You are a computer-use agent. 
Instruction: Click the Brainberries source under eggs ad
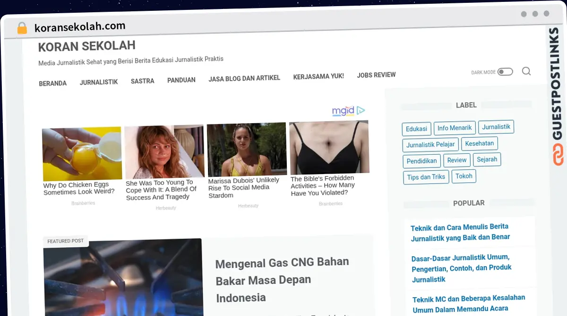click(83, 203)
